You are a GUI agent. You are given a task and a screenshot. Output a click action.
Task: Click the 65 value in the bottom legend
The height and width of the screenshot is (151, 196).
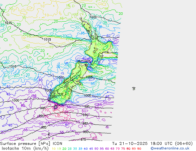pyautogui.click(x=112, y=149)
